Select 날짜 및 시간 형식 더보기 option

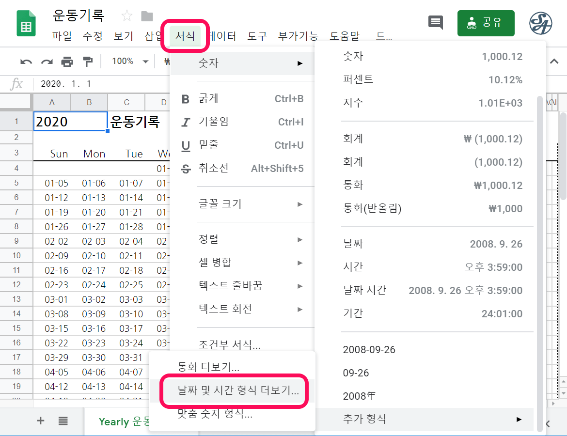[232, 390]
